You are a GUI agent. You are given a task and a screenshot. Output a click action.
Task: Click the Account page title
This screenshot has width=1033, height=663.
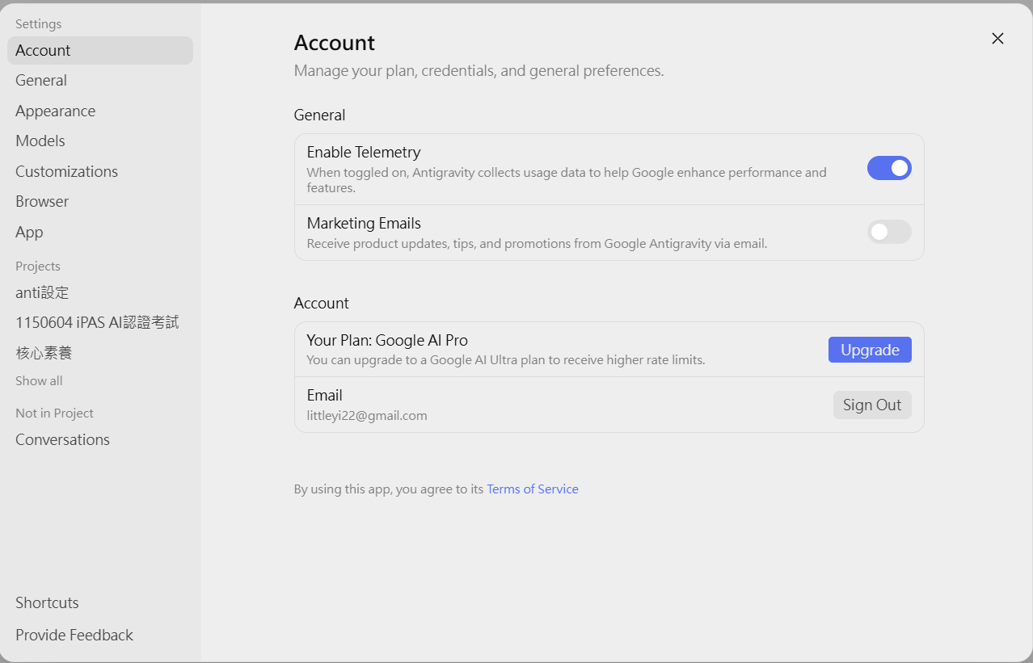(x=335, y=42)
